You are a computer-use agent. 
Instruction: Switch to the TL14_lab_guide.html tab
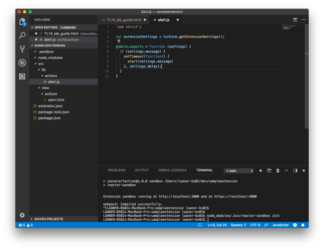coord(124,20)
